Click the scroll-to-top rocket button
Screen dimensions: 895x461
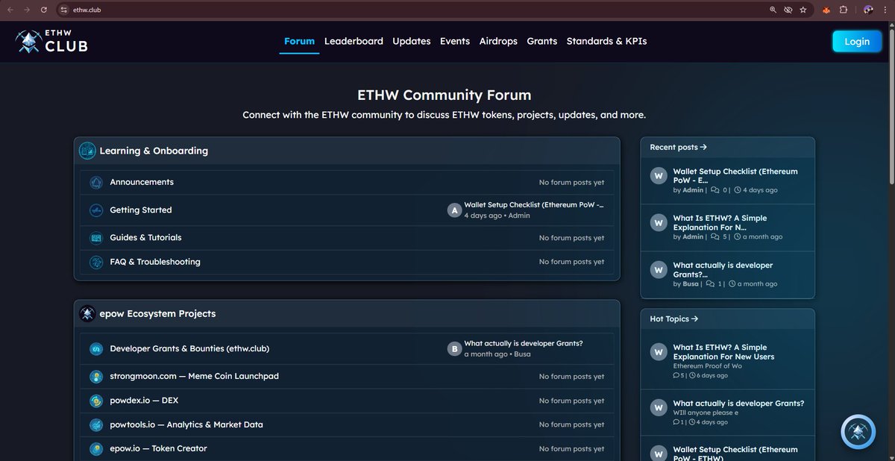point(857,431)
